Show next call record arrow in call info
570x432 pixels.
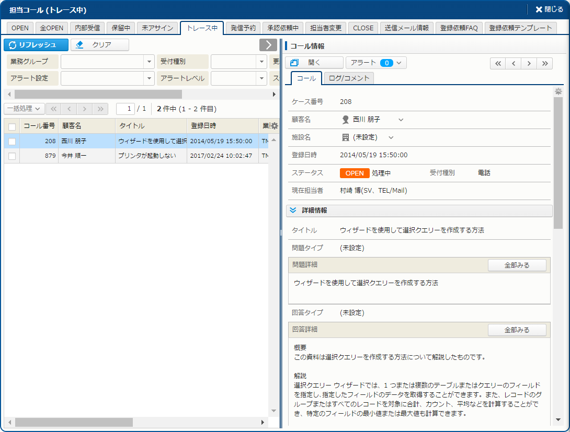[x=529, y=63]
